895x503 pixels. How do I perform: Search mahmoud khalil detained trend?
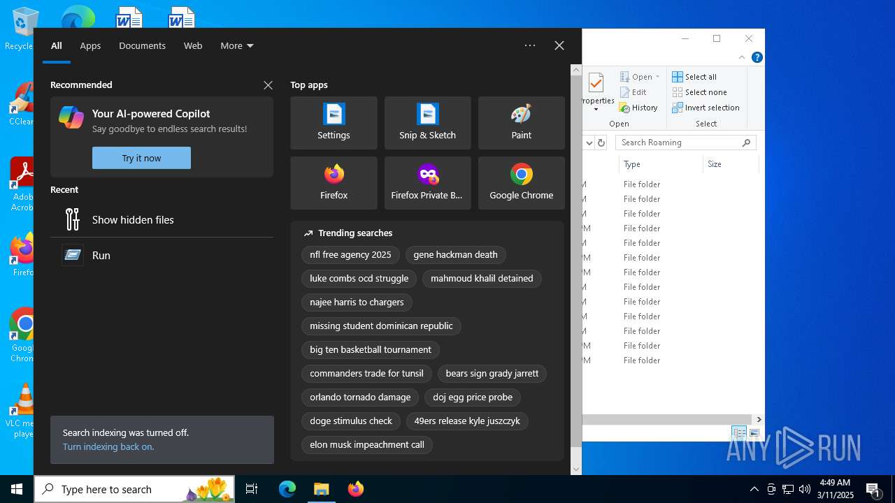[482, 278]
